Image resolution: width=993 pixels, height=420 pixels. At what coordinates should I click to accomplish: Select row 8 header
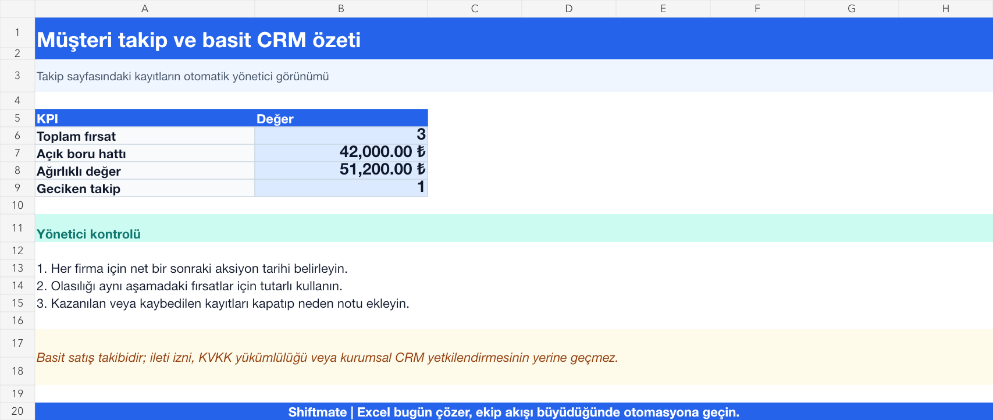tap(17, 170)
